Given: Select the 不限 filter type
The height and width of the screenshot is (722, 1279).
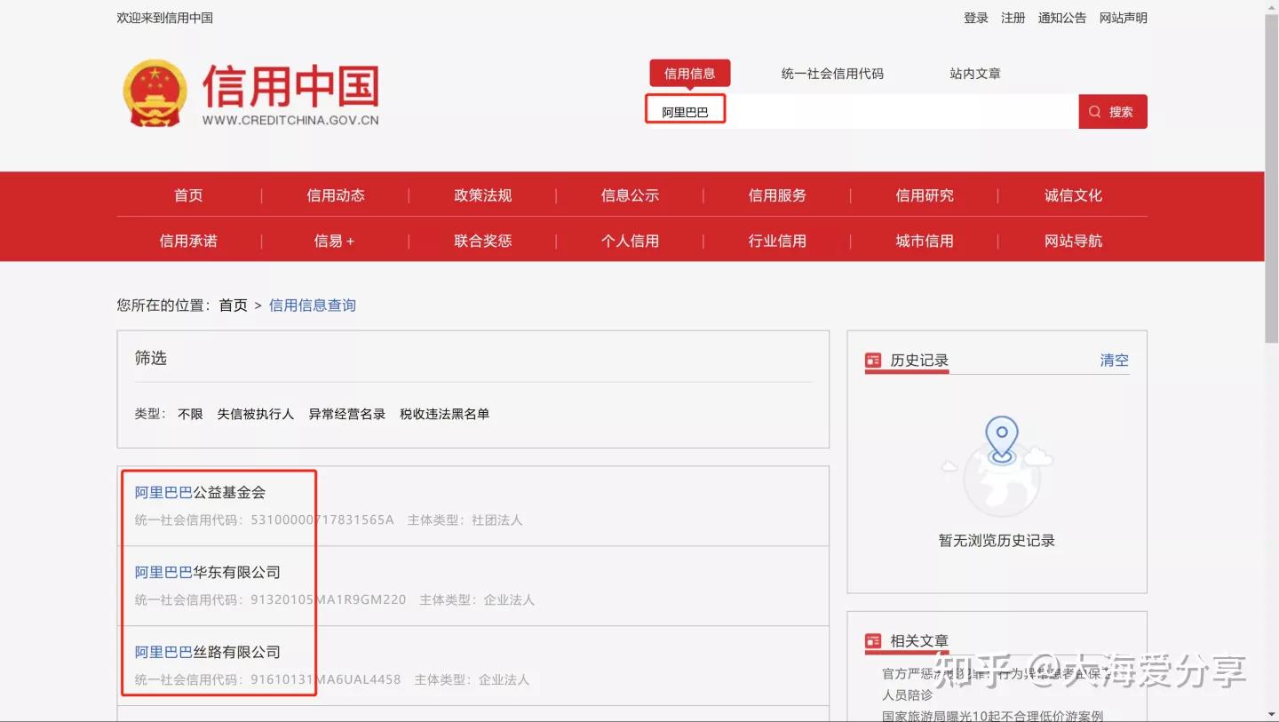Looking at the screenshot, I should (189, 414).
